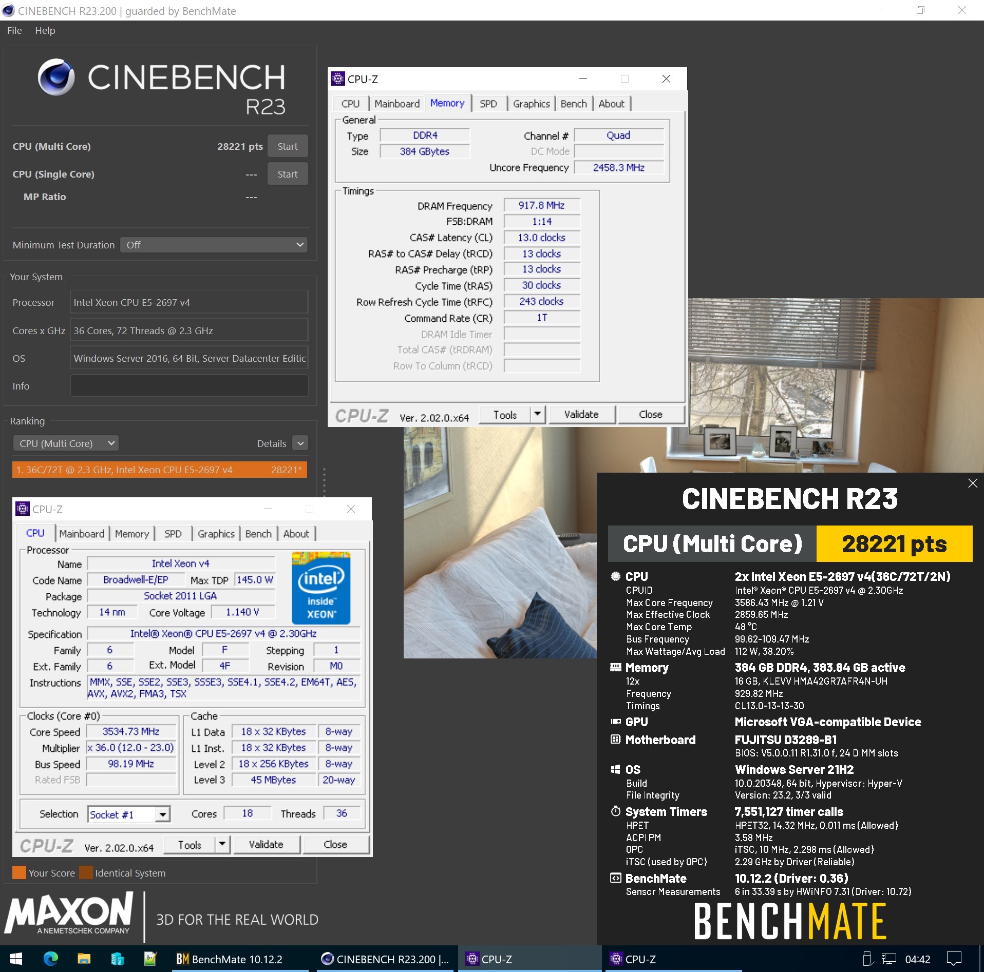The height and width of the screenshot is (972, 984).
Task: Click the Cores x GHz field
Action: 189,331
